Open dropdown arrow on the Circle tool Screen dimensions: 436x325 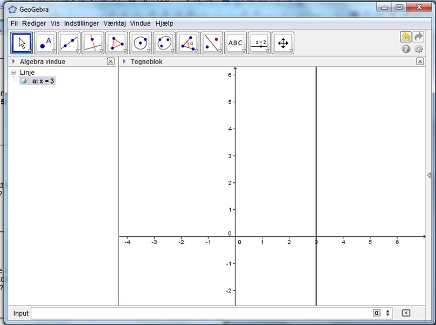coord(149,51)
